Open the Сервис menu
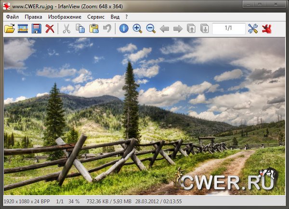The width and height of the screenshot is (289, 209). point(96,17)
